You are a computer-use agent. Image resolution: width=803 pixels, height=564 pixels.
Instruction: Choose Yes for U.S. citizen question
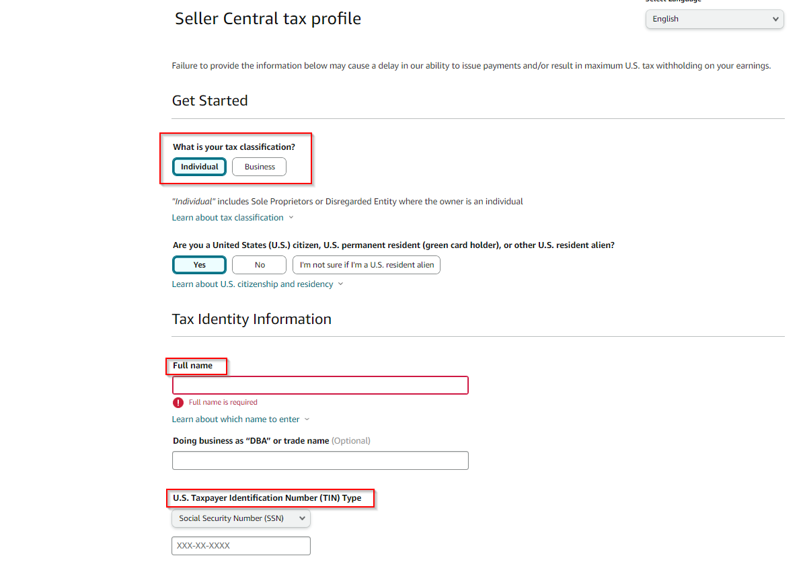(x=199, y=265)
